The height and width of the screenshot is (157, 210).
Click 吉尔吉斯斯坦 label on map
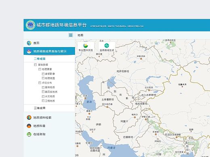coord(149,95)
